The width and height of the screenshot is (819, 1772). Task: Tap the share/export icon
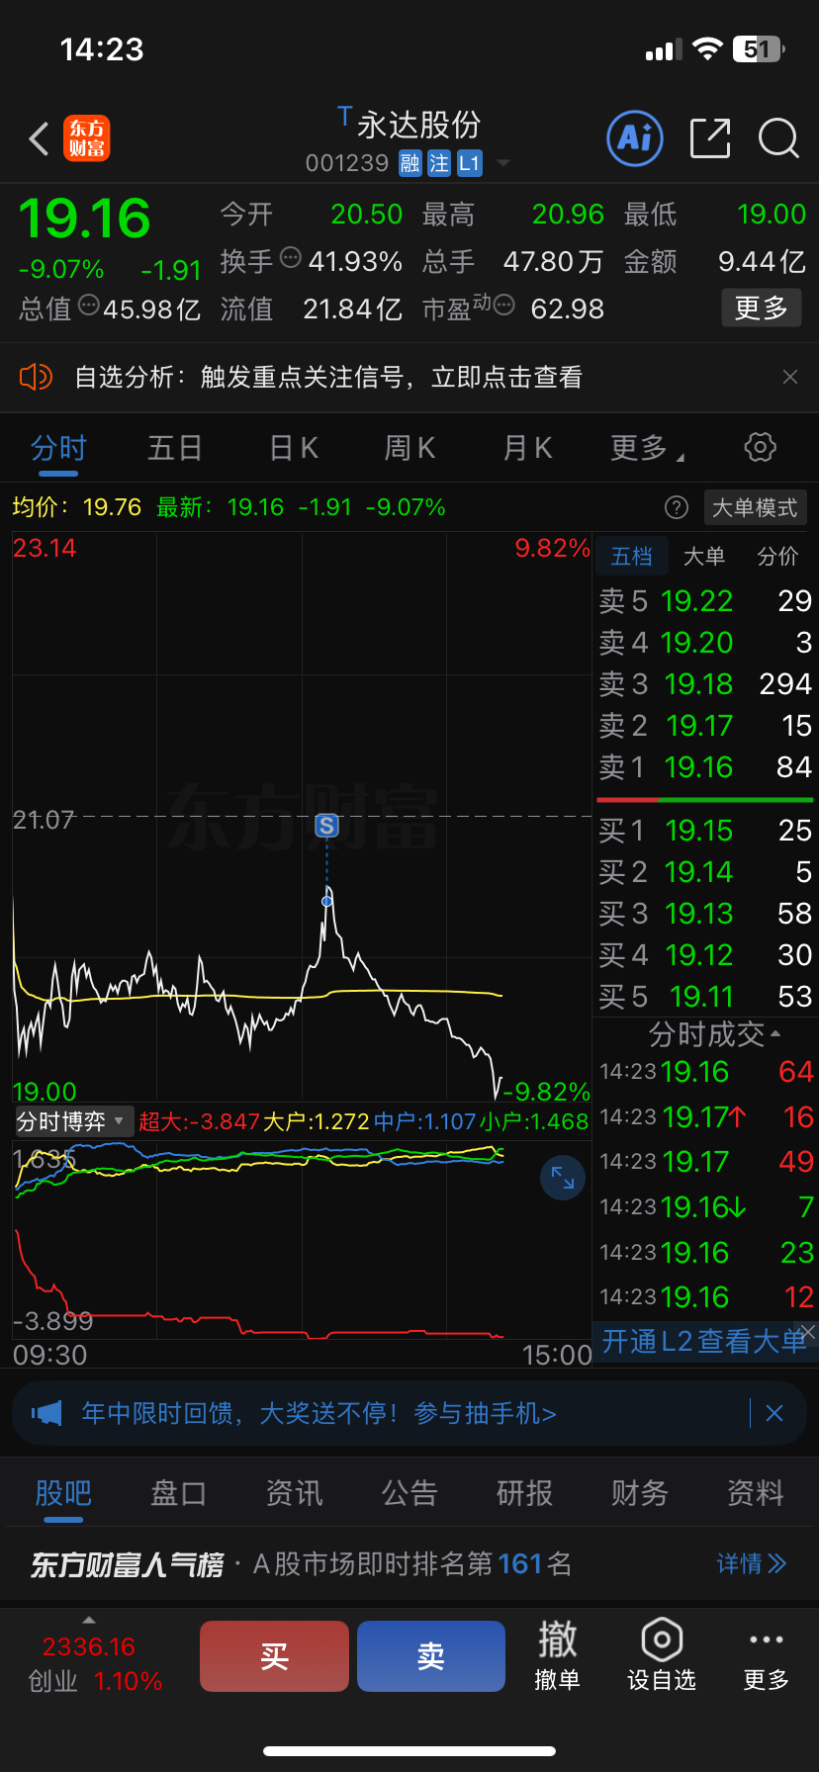click(x=709, y=138)
